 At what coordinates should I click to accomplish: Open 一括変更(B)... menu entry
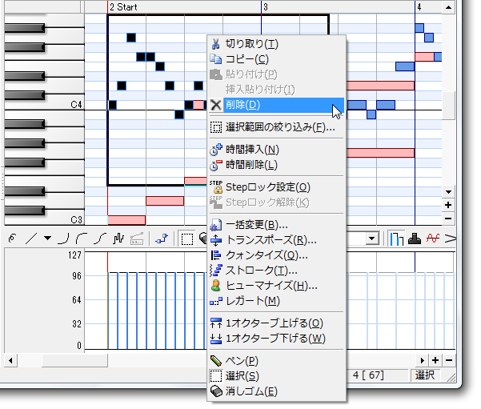click(276, 225)
